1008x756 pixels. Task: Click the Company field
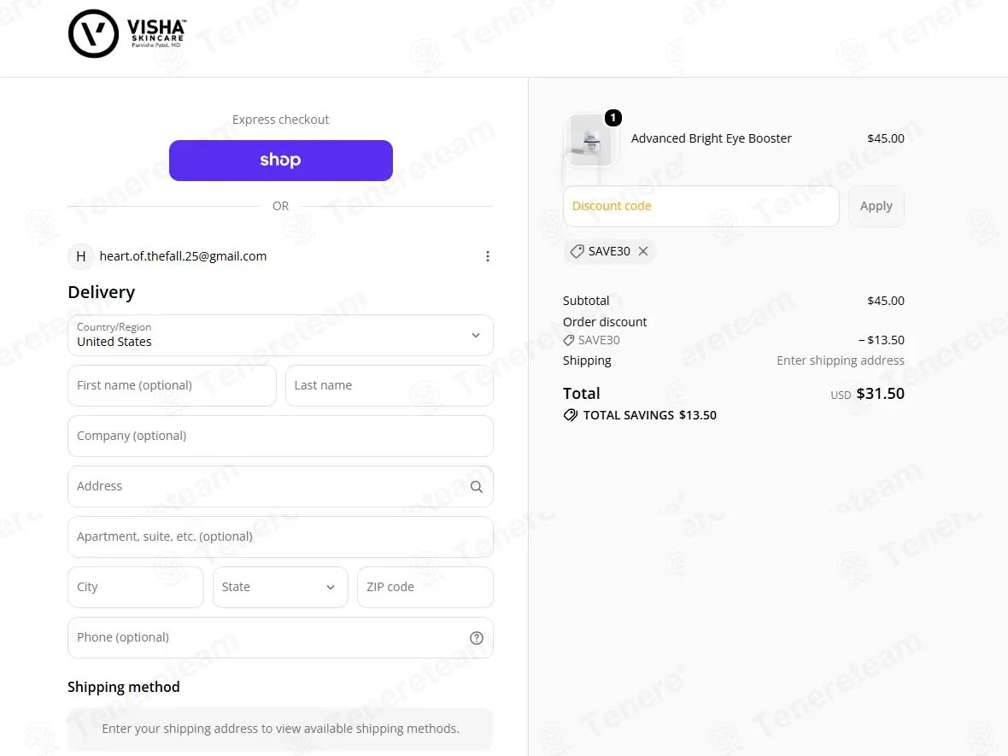point(280,436)
